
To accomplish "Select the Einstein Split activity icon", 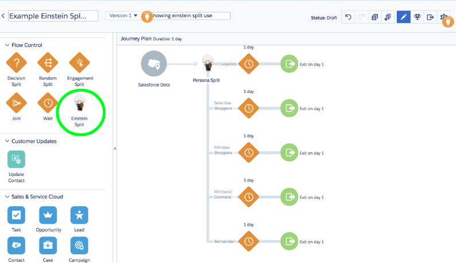I will click(x=79, y=103).
